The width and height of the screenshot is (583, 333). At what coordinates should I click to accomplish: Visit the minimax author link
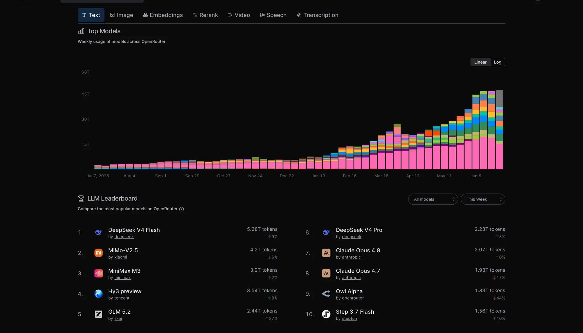[x=122, y=278]
